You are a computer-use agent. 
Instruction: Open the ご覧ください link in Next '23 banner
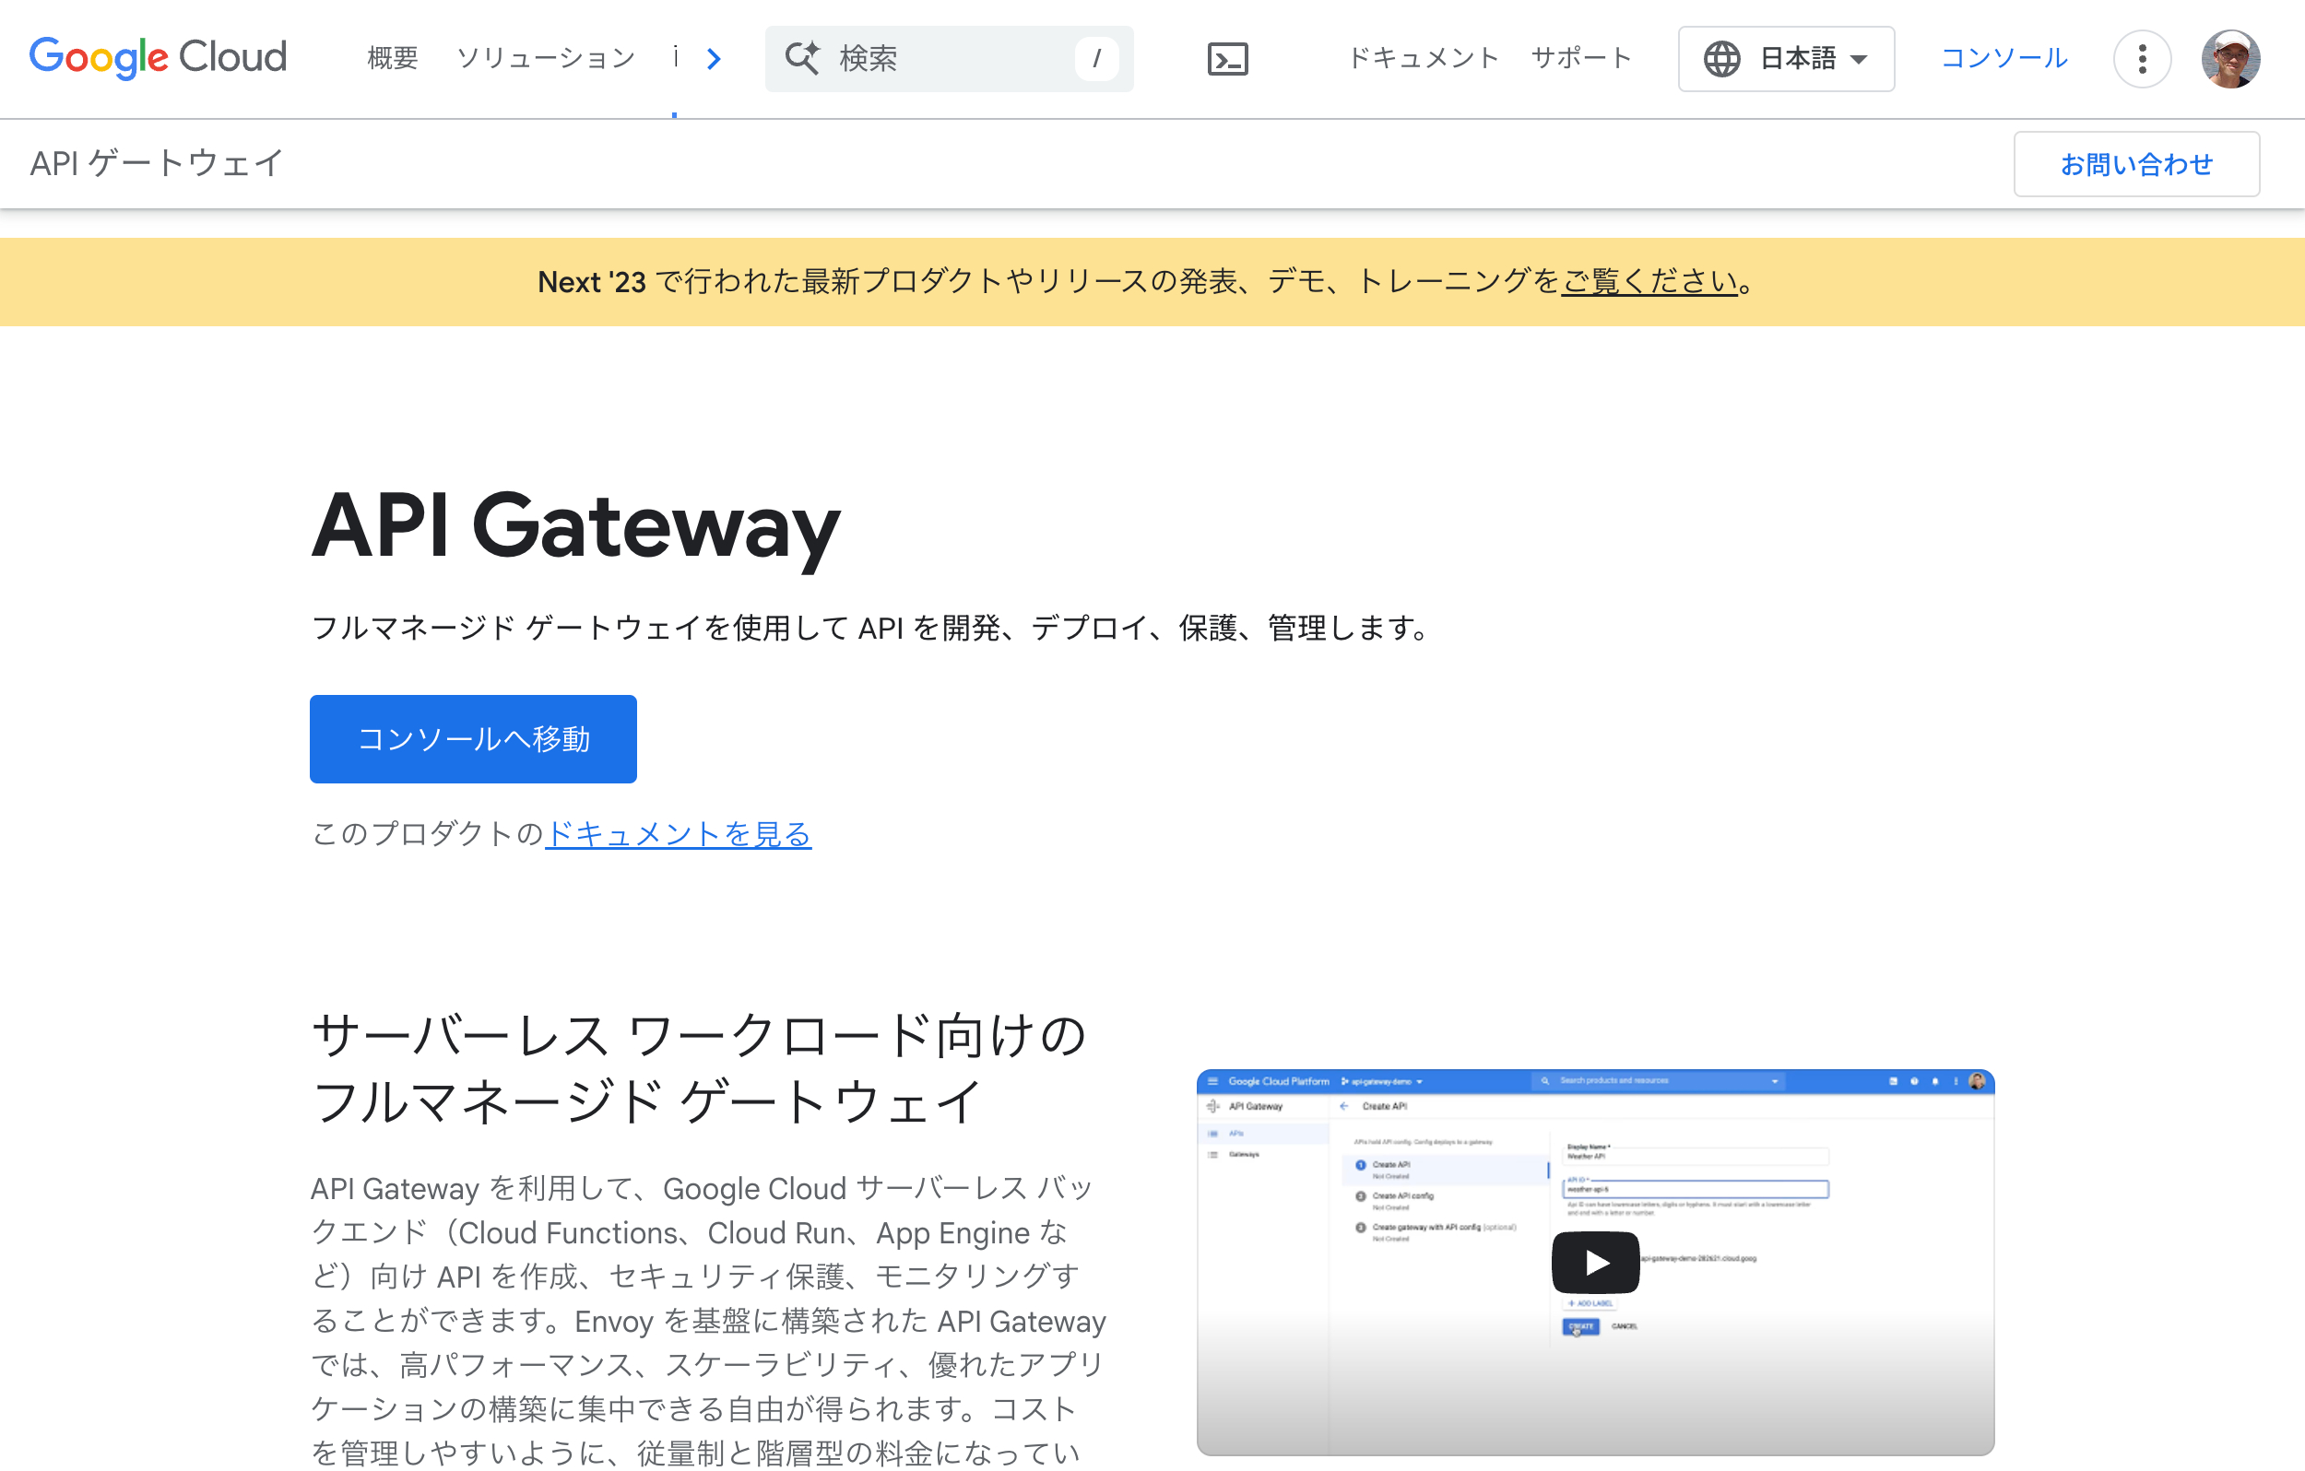point(1649,281)
